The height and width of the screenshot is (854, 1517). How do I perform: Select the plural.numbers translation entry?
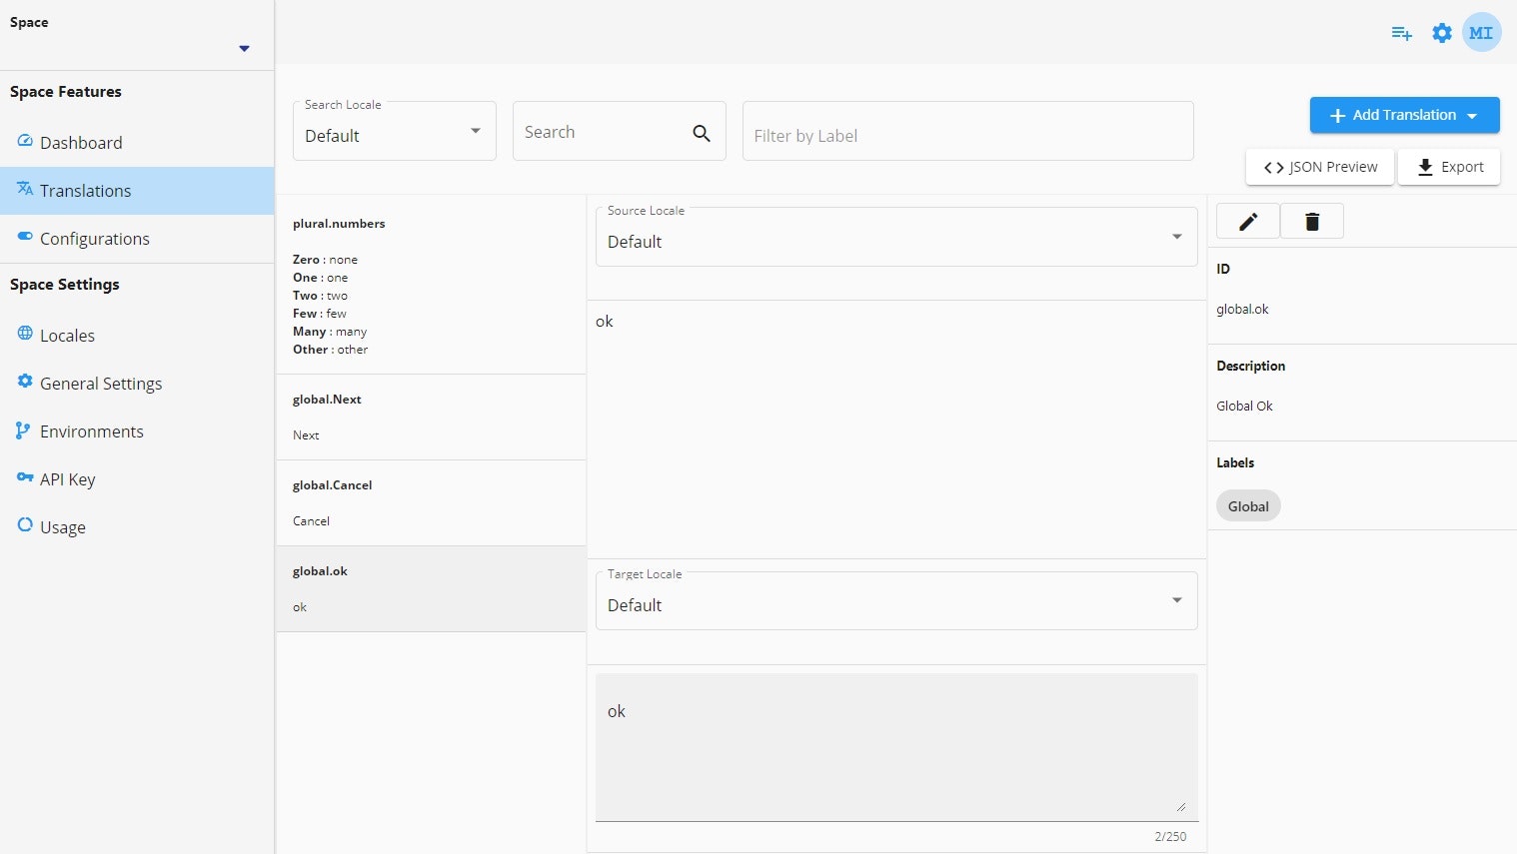point(431,286)
